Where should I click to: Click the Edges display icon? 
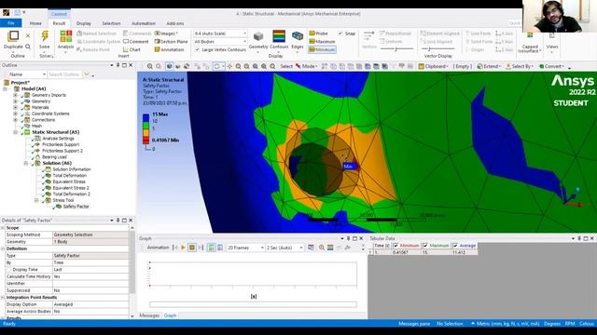(298, 36)
